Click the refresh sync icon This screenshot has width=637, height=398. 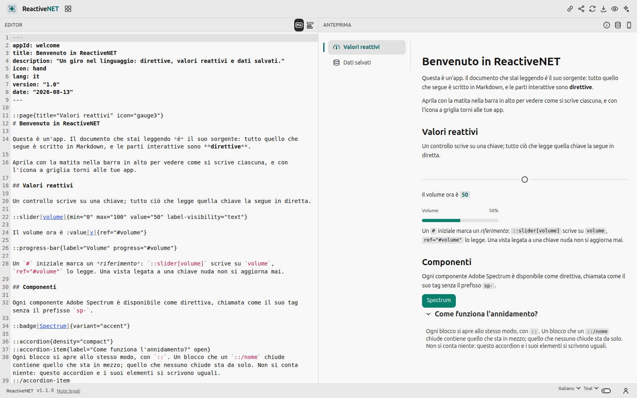coord(592,9)
